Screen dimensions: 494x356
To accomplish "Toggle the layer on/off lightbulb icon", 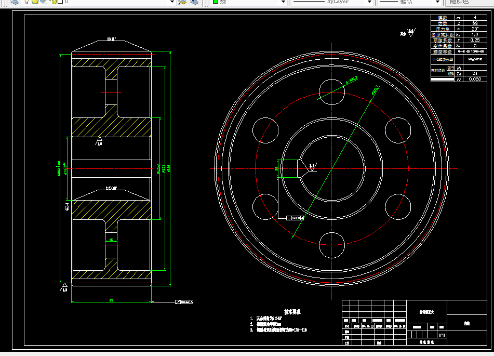I will pos(27,2).
